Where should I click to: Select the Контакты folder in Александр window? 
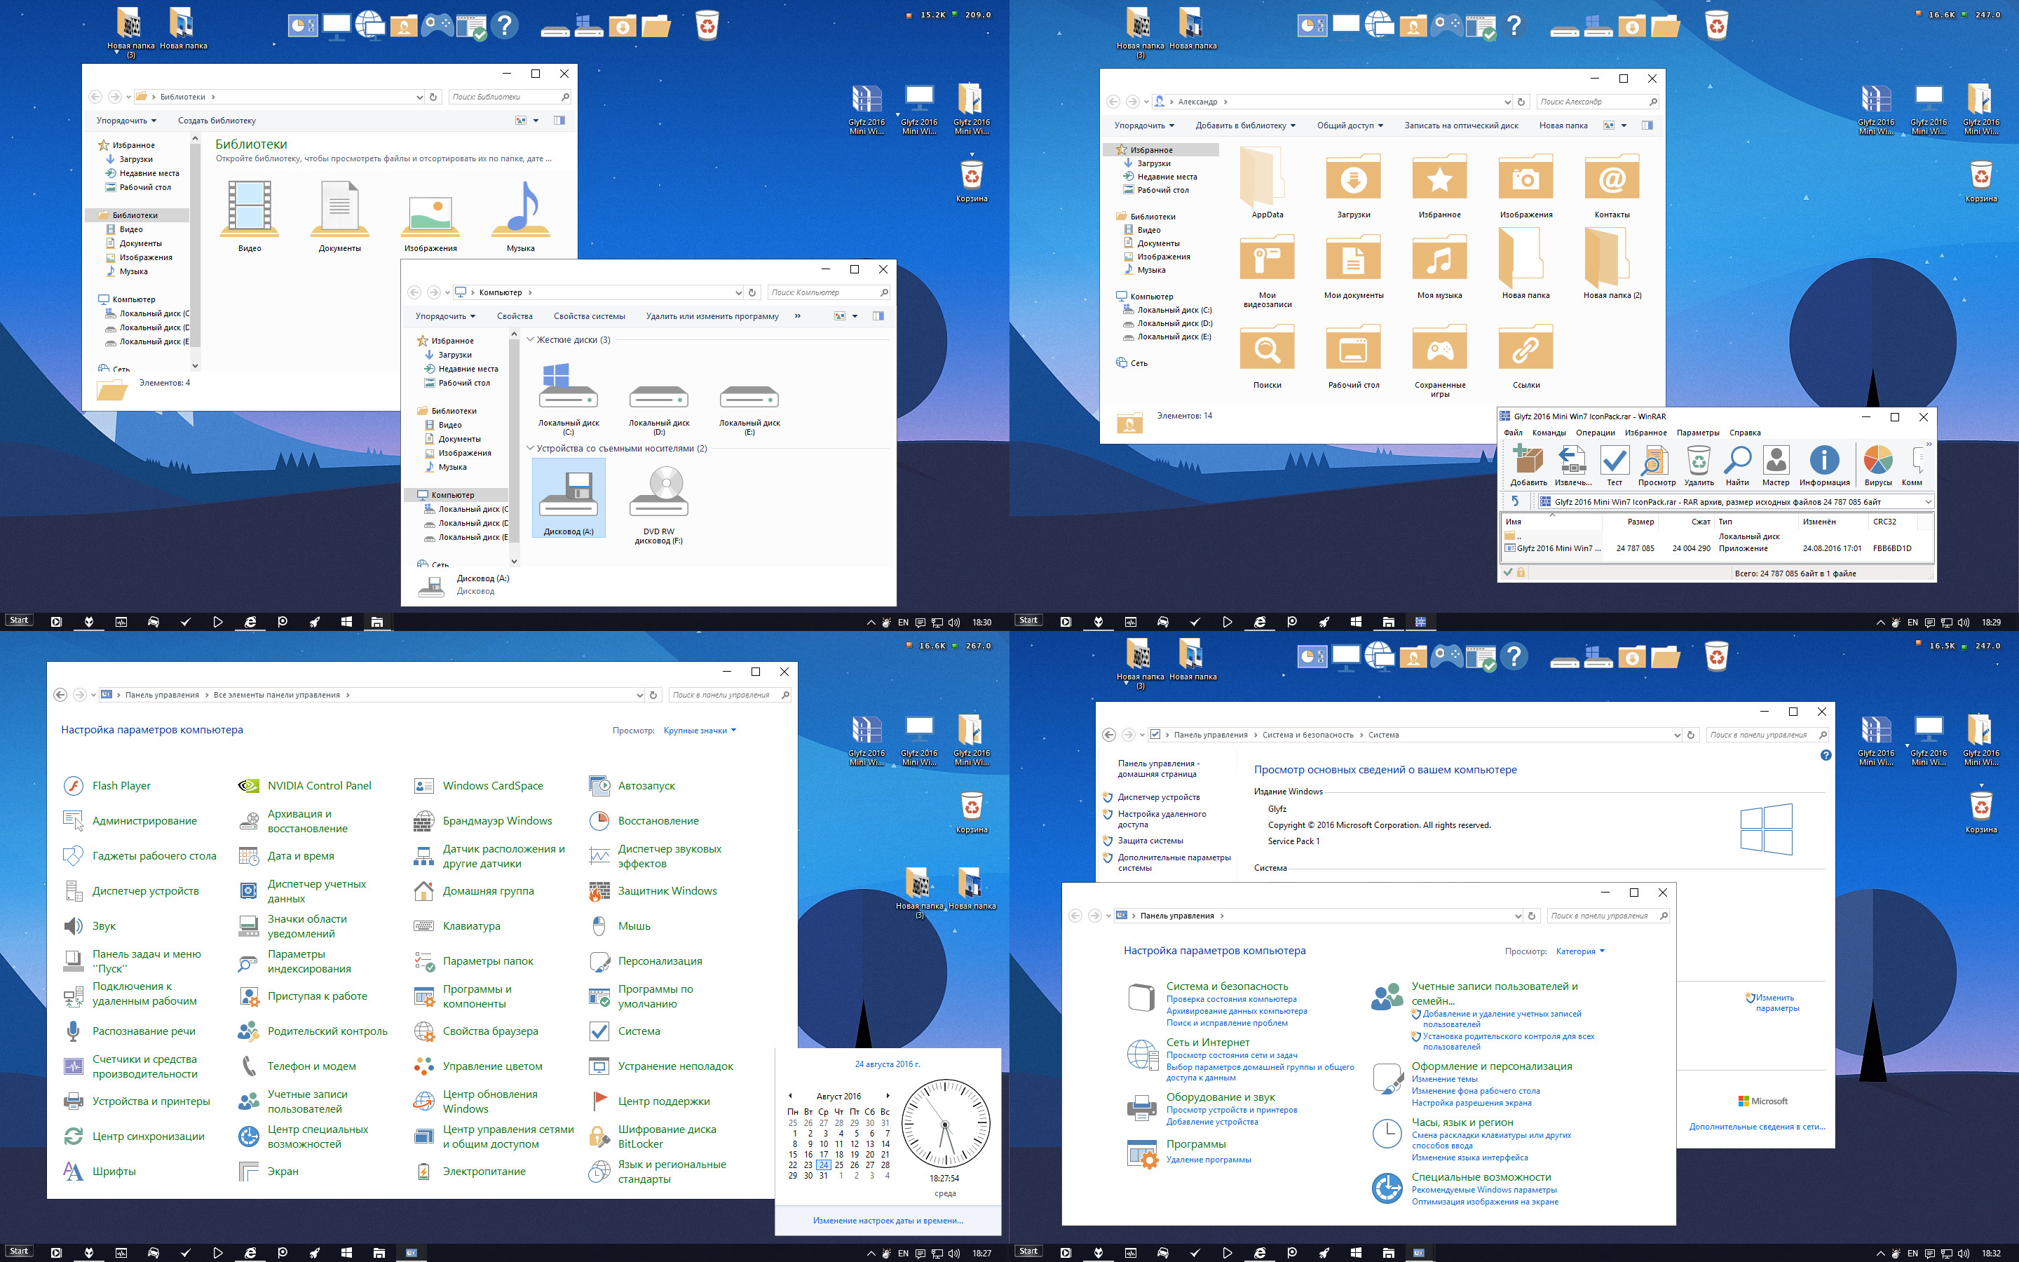point(1611,185)
